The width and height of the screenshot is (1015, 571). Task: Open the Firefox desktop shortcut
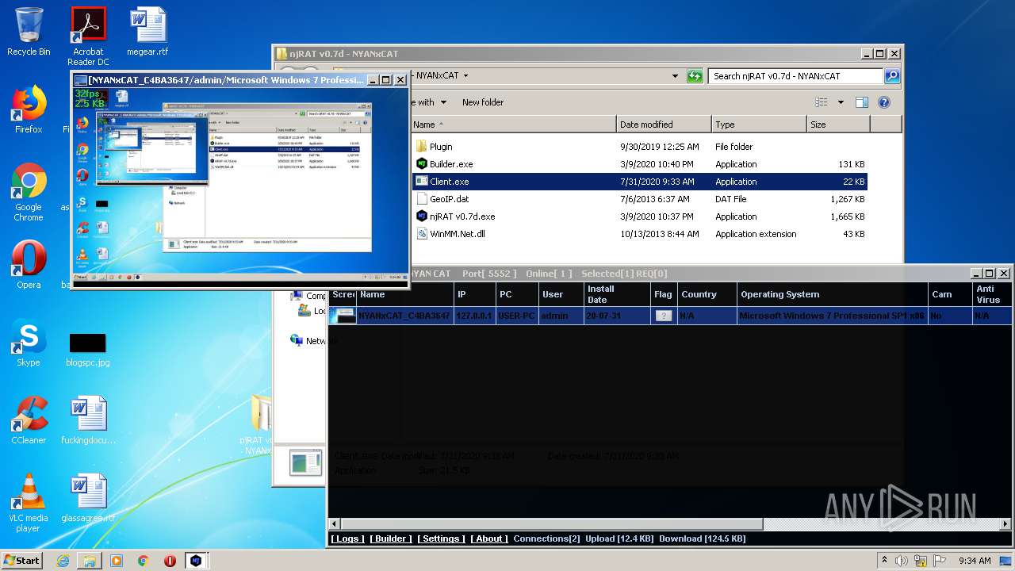tap(29, 109)
